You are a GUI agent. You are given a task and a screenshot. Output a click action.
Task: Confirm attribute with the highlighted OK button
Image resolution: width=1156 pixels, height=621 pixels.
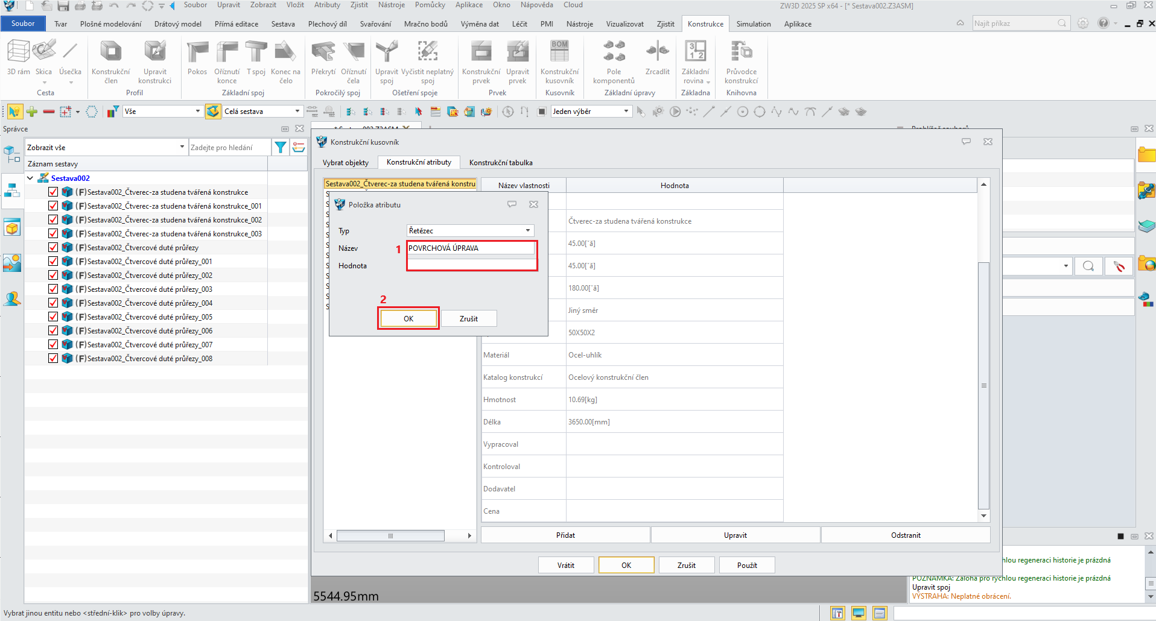408,318
